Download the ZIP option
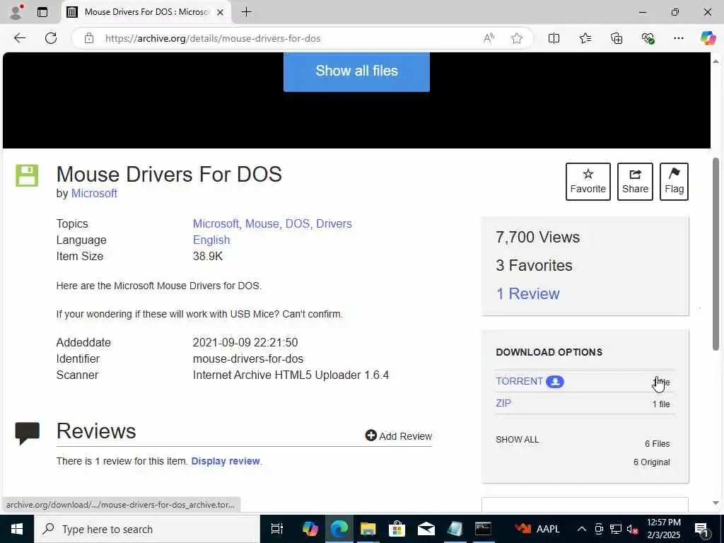This screenshot has width=724, height=543. point(503,403)
